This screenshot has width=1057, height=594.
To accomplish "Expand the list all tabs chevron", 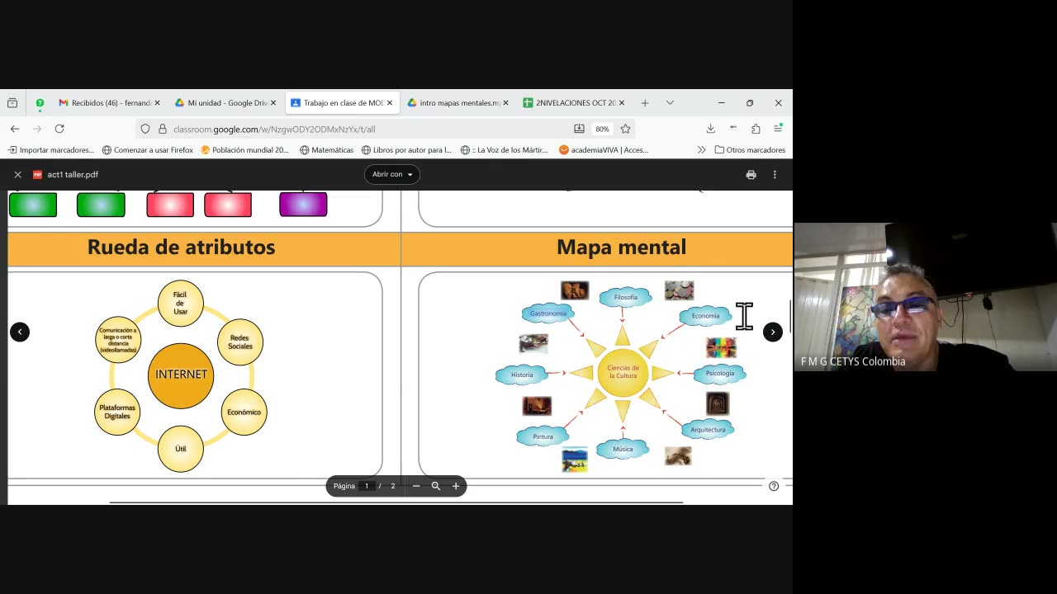I will click(670, 103).
